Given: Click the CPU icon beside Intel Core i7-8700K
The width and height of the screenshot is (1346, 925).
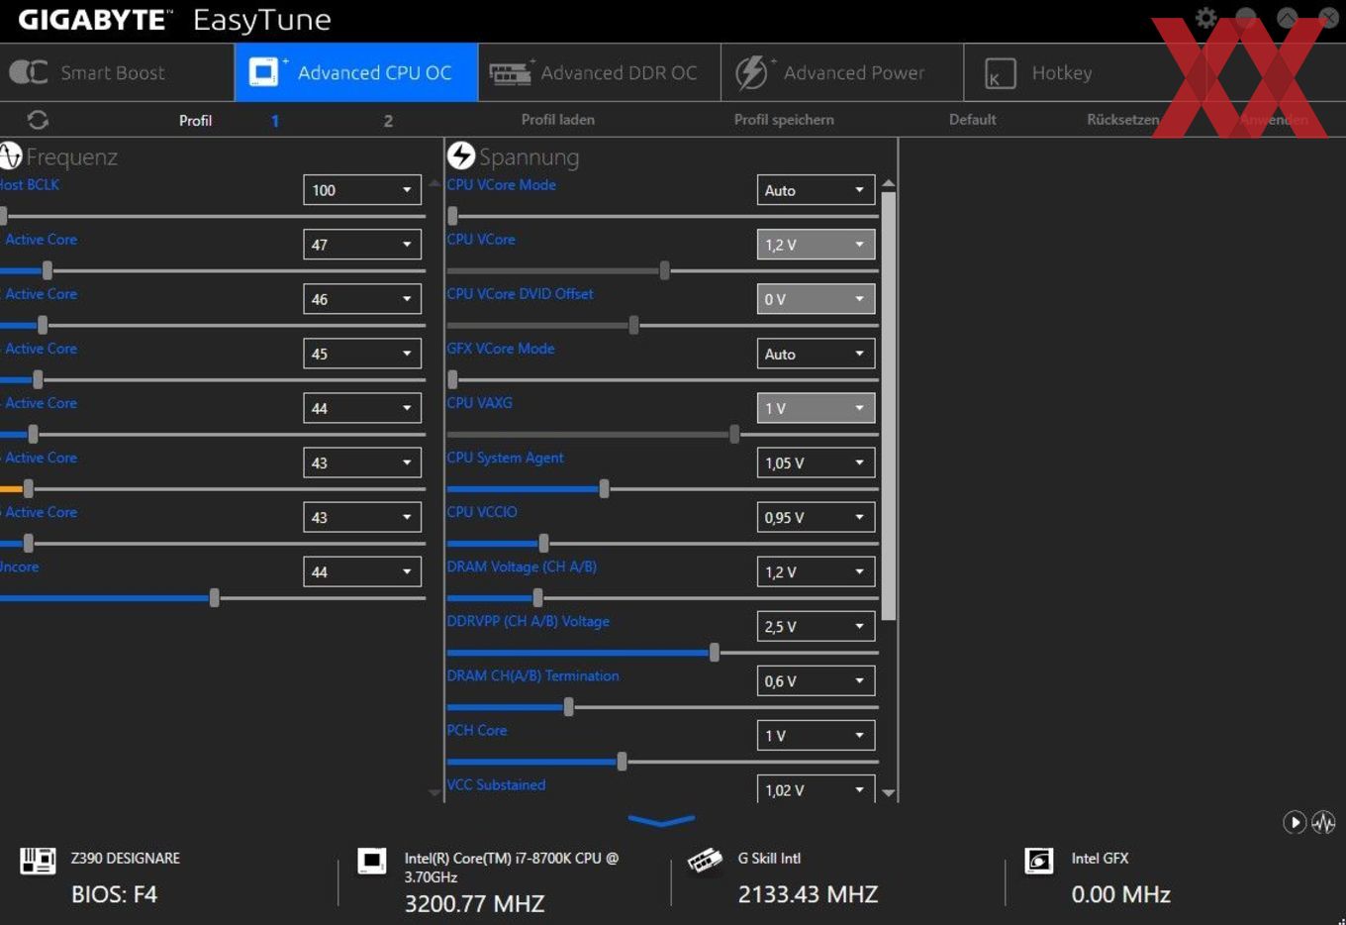Looking at the screenshot, I should coord(372,861).
